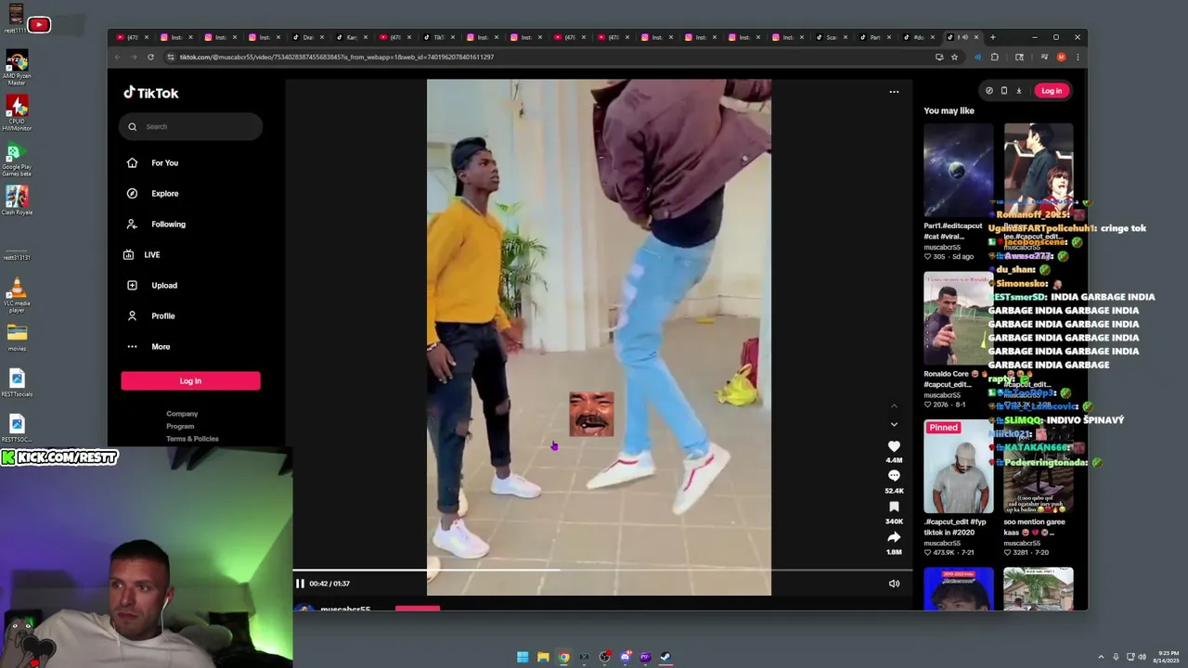
Task: Seek on the video progress bar
Action: click(x=601, y=570)
